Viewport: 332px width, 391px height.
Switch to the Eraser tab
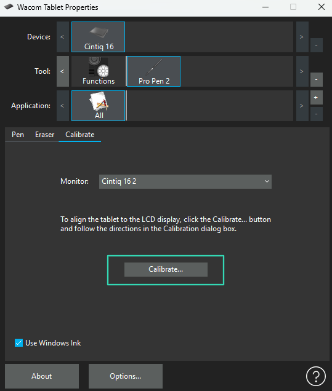pos(44,135)
